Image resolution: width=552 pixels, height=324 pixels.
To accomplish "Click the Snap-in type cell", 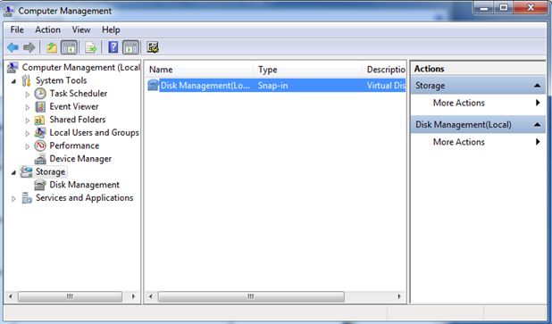I will coord(272,86).
